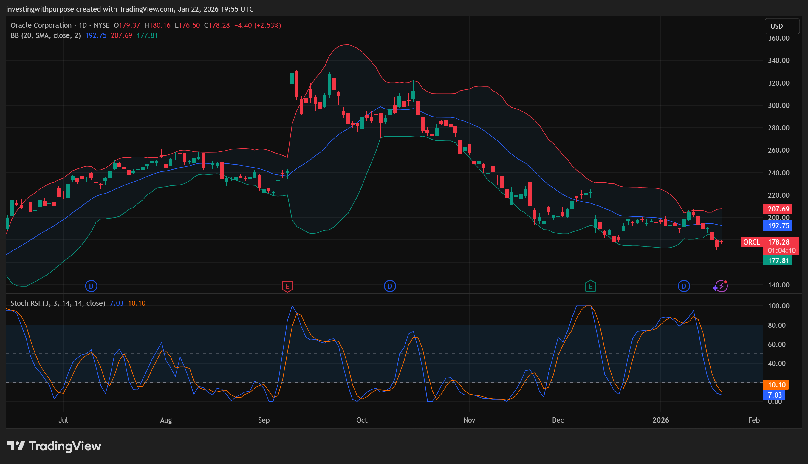This screenshot has width=808, height=464.
Task: Open the red earnings marker in September
Action: pos(287,286)
